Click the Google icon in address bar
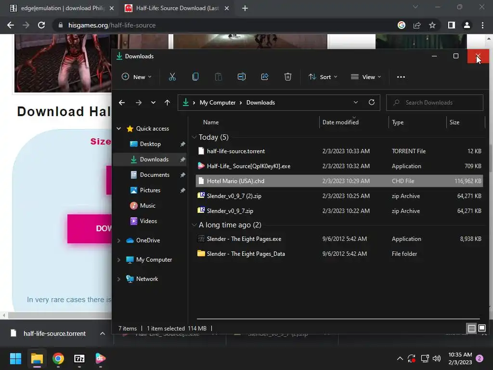 [402, 25]
